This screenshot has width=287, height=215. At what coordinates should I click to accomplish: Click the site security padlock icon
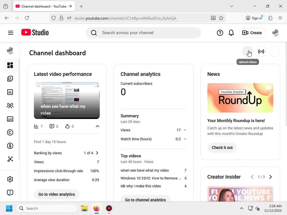pyautogui.click(x=61, y=18)
